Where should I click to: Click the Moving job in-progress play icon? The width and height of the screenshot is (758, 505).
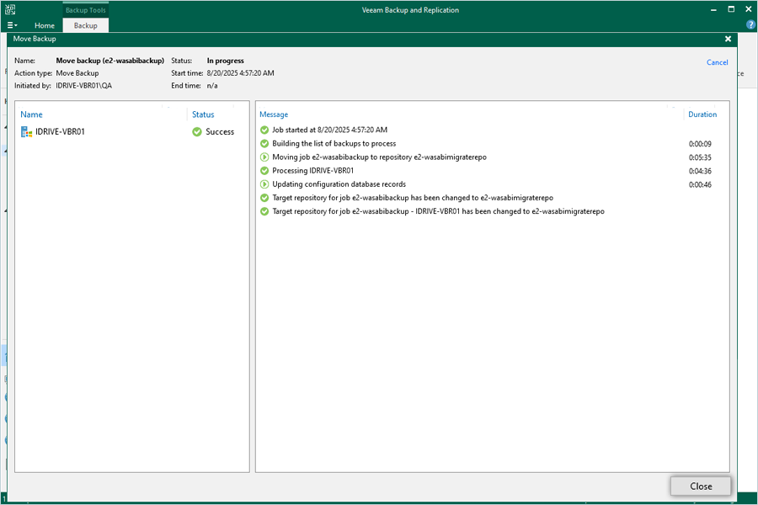264,157
